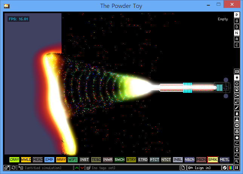Toggle the C option button
The image size is (243, 174).
point(237,45)
